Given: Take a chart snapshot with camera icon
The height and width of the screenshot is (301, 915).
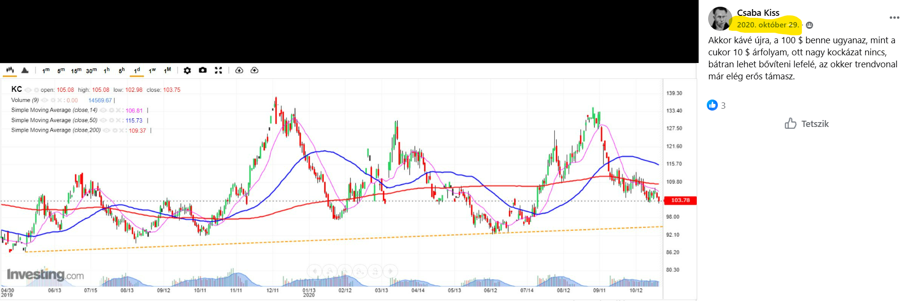Looking at the screenshot, I should coord(203,70).
